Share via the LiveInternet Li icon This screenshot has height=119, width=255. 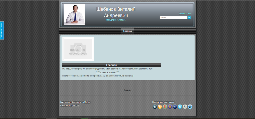190,107
